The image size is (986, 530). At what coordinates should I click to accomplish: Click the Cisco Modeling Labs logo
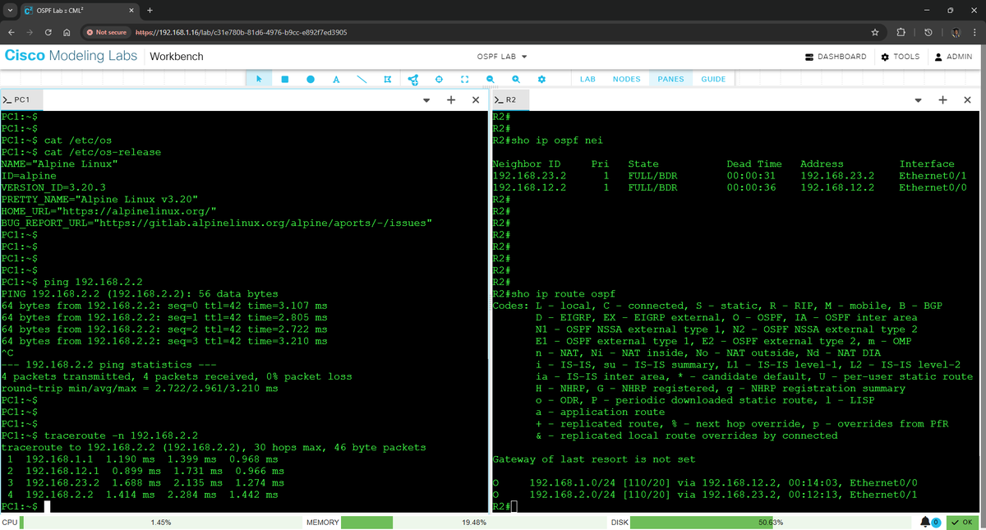point(71,56)
